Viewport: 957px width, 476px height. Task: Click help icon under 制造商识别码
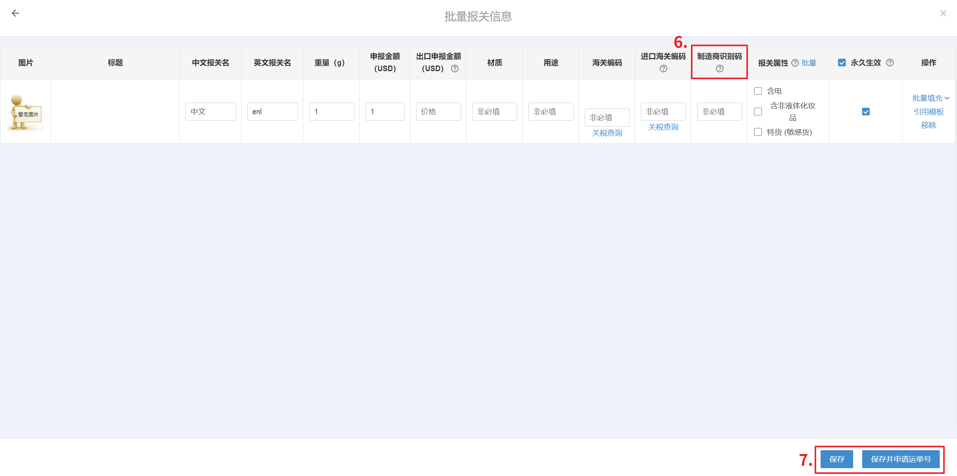pyautogui.click(x=719, y=69)
